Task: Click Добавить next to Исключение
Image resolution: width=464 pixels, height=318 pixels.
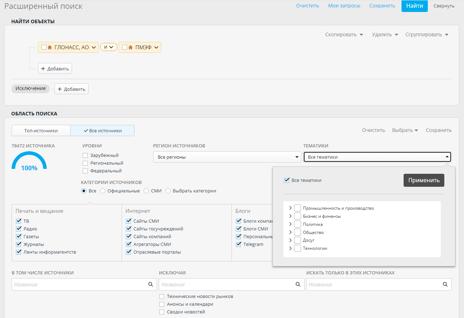Action: 71,89
